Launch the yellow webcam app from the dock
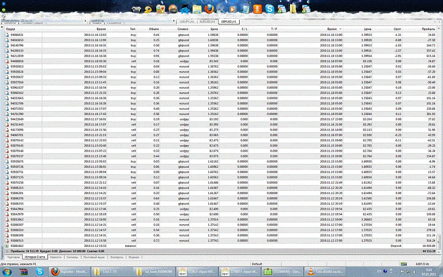 click(148, 9)
